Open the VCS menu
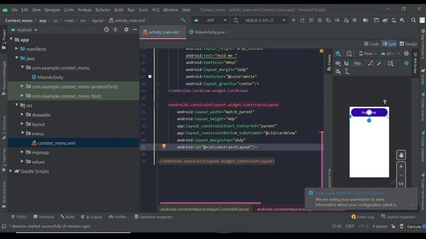The image size is (426, 239). click(x=156, y=10)
